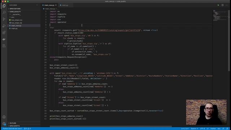Open the notifications bell in the status bar
This screenshot has height=130, width=231.
(x=227, y=129)
